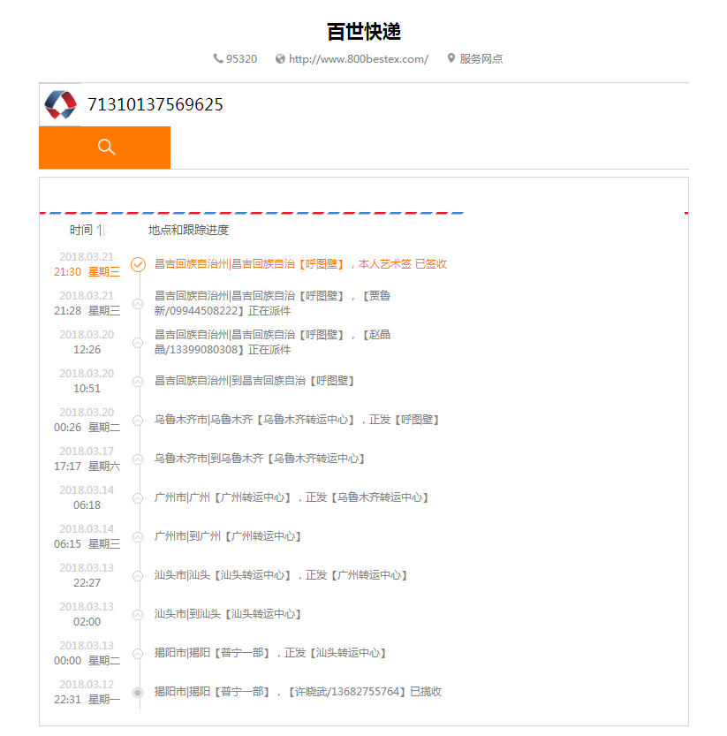Screen dimensions: 727x736
Task: Select 许晓武/13682755764 已揽收 entry
Action: coord(298,692)
